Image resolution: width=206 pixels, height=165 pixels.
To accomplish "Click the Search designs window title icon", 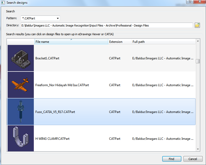I will [x=3, y=2].
